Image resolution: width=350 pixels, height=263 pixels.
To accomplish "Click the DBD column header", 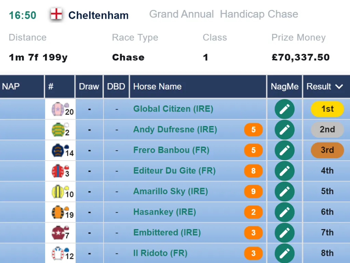I will point(116,87).
